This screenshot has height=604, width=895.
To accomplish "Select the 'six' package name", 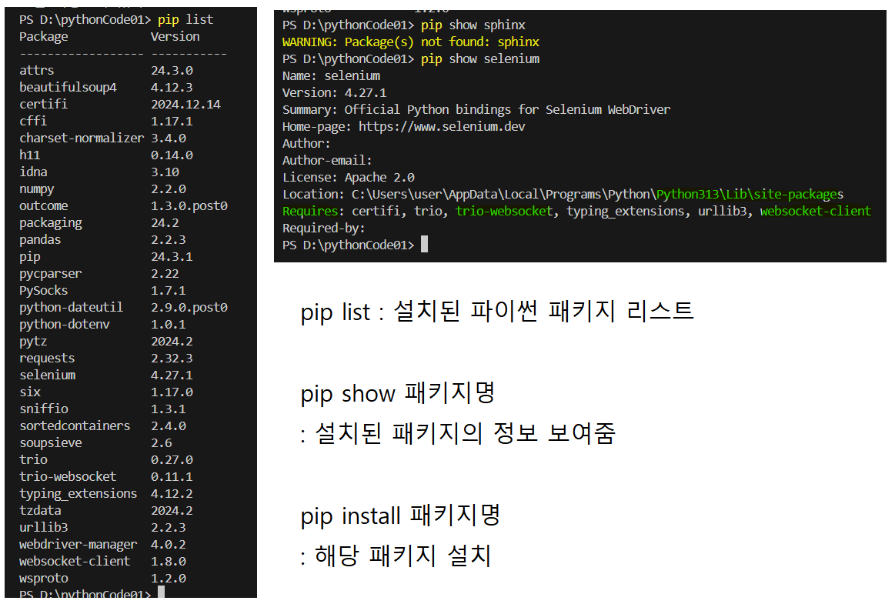I will pos(30,392).
